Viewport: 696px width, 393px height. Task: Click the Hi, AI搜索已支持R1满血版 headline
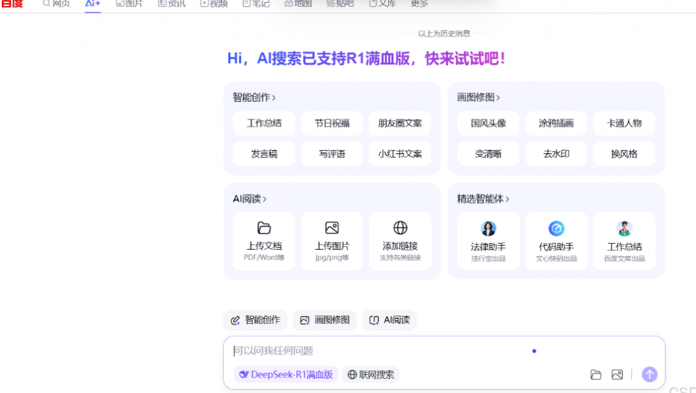pos(366,58)
